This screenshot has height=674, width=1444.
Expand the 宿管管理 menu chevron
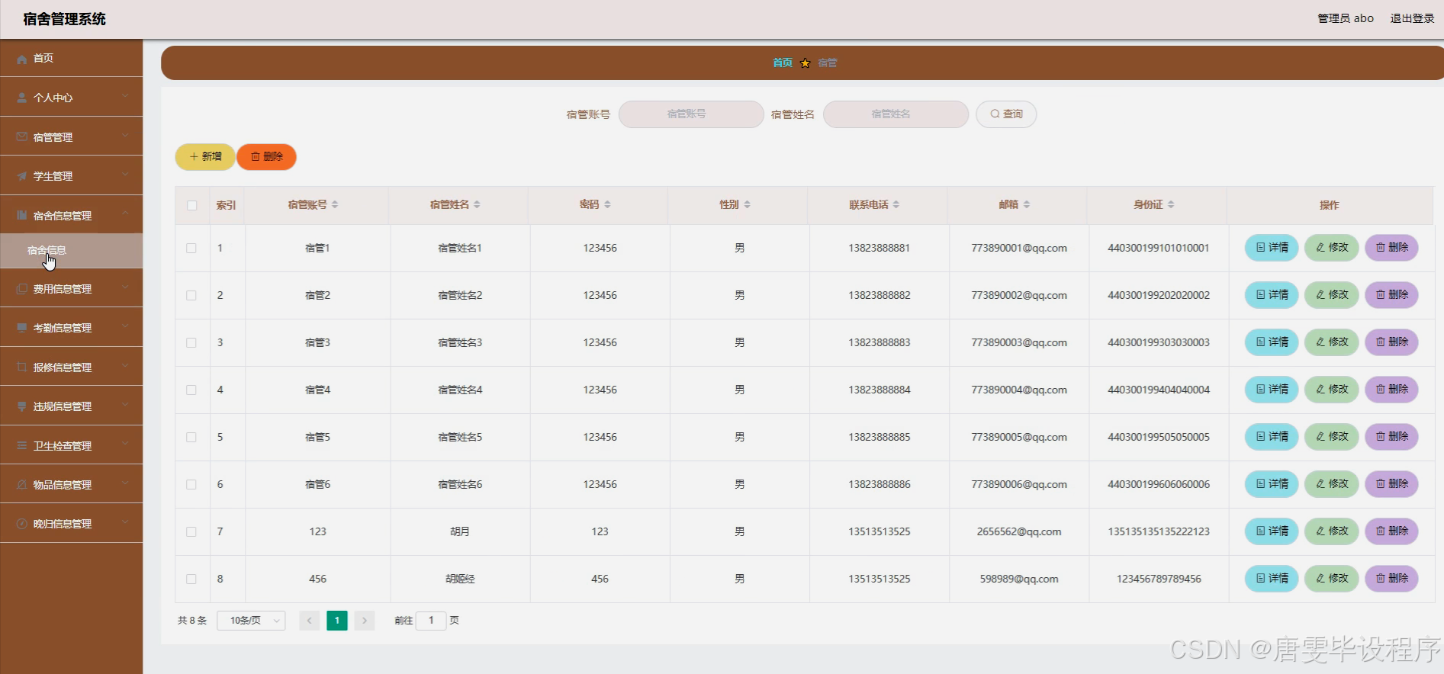pos(125,136)
